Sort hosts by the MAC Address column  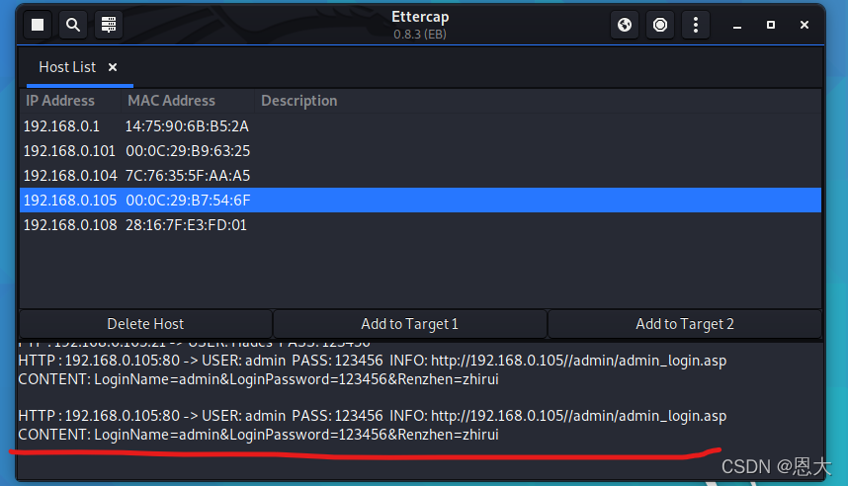tap(171, 101)
